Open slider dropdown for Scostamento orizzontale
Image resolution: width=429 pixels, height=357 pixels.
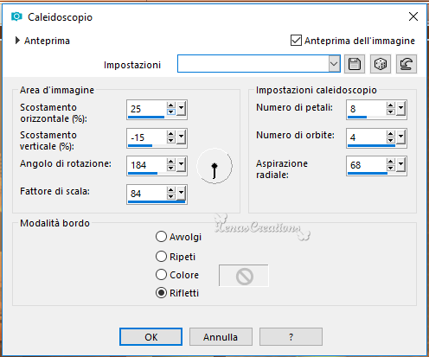click(181, 108)
